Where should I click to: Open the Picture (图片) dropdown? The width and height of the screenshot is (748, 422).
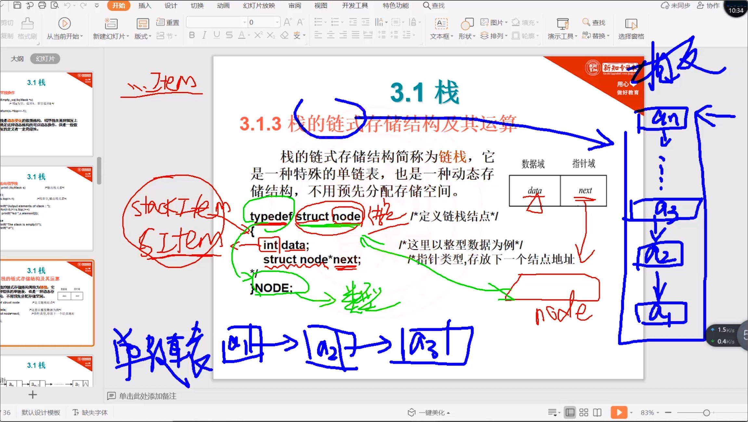(494, 22)
